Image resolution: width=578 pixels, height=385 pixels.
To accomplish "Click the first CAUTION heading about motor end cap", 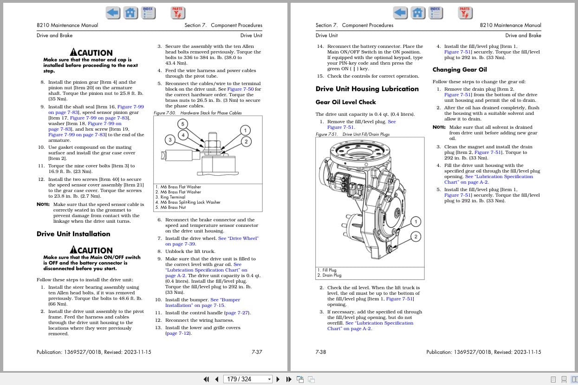I will pos(91,53).
